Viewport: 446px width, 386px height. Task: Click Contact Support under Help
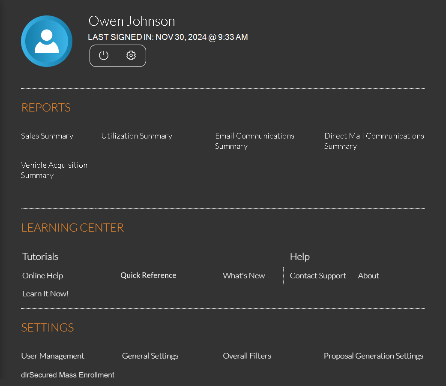click(318, 276)
